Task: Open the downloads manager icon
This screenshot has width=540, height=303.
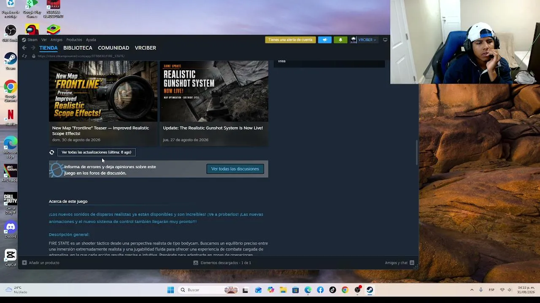Action: (196, 263)
